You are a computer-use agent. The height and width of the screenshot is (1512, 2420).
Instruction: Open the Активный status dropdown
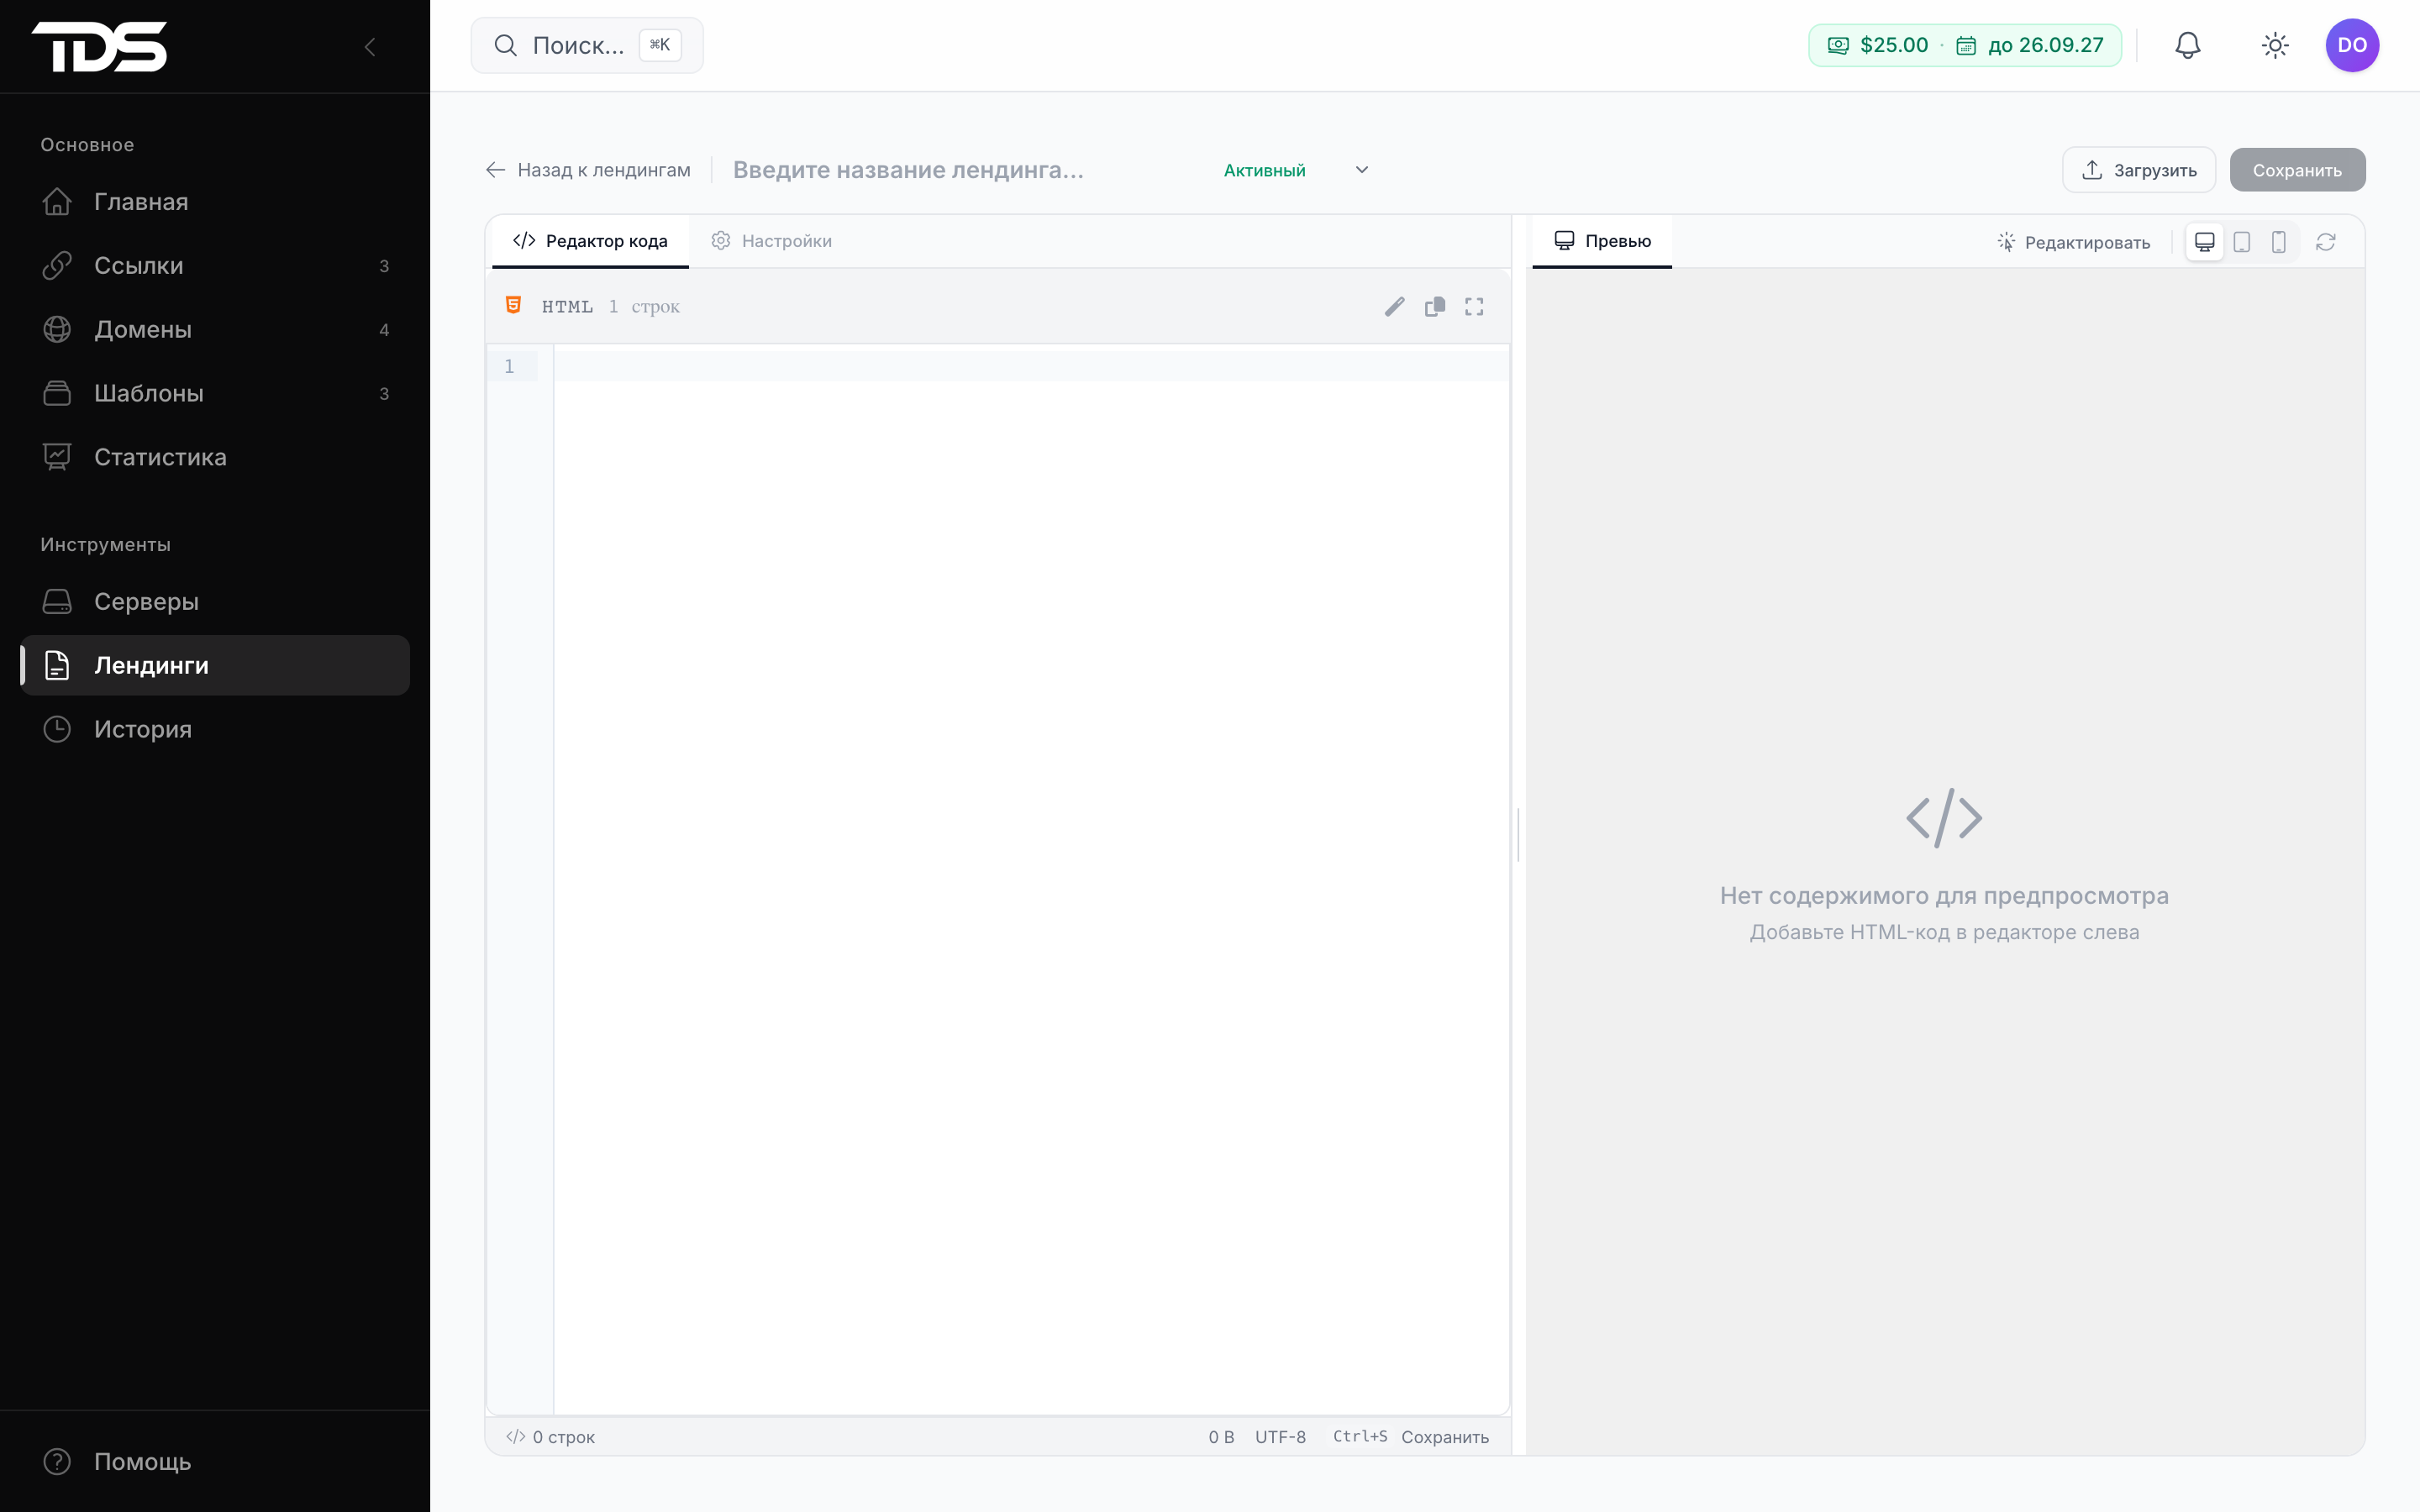[1295, 170]
